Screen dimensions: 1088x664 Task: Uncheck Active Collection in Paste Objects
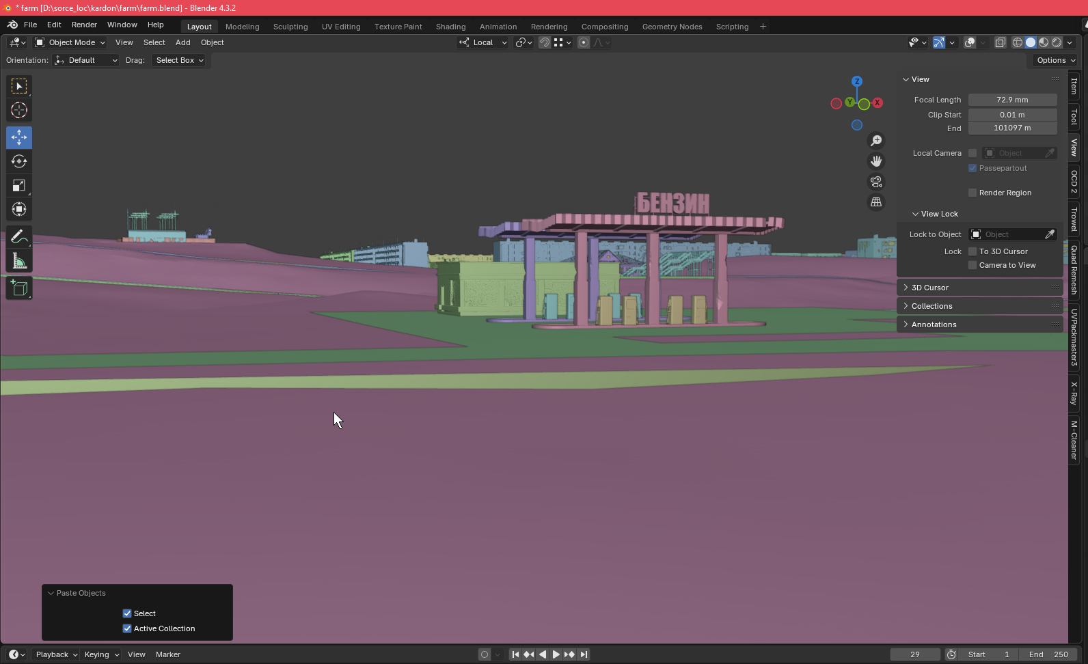click(x=127, y=628)
